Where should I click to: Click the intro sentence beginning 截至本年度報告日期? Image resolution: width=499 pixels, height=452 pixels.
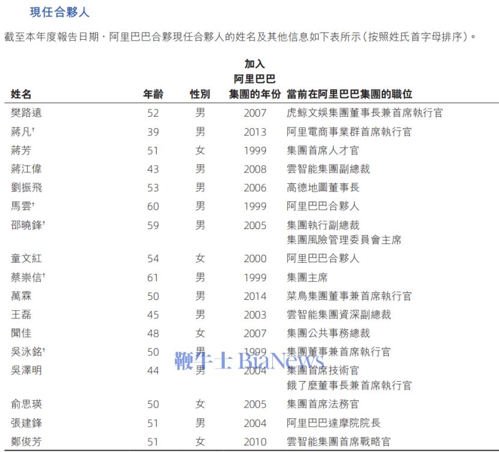pos(240,37)
